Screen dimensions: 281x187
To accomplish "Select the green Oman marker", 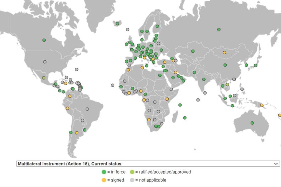I will pos(183,81).
